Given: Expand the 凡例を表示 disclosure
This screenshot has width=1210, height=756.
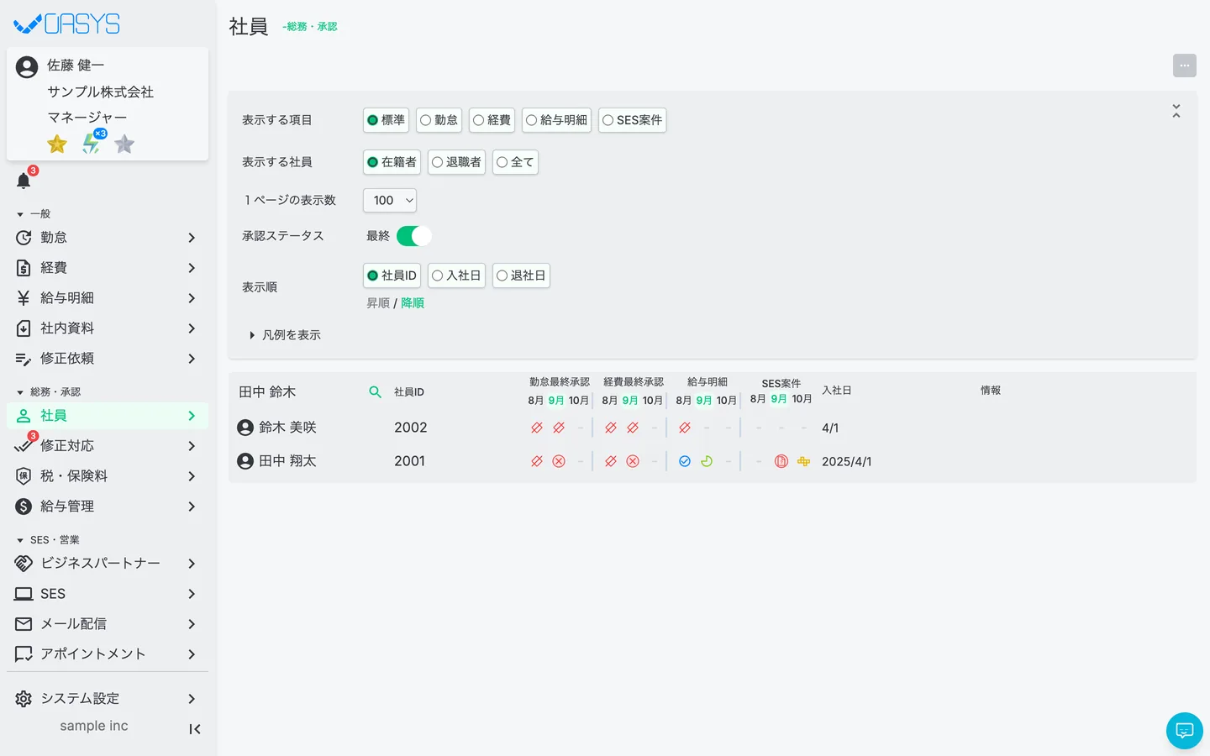Looking at the screenshot, I should [x=285, y=335].
